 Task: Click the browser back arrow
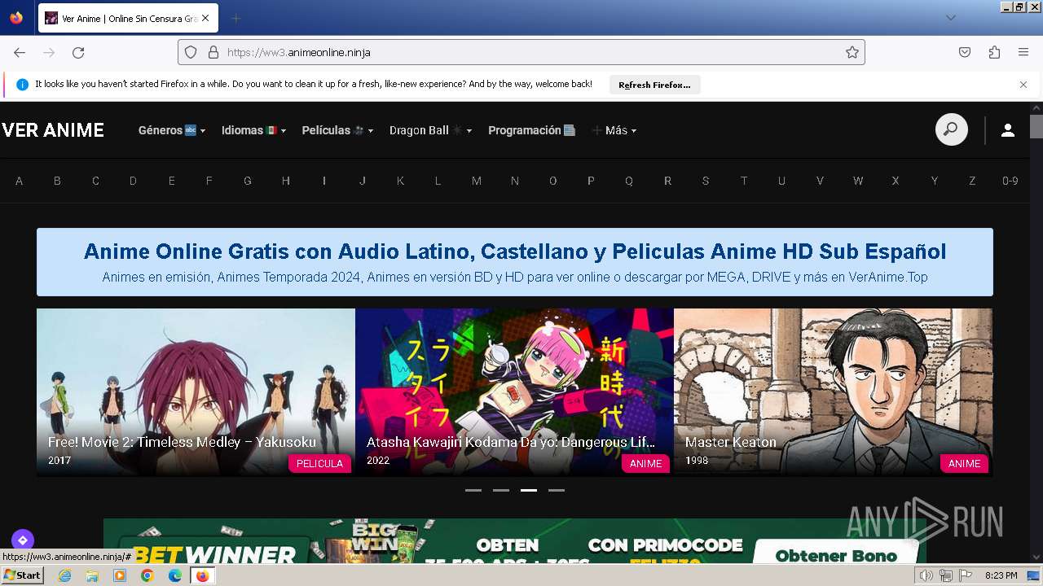pos(20,52)
